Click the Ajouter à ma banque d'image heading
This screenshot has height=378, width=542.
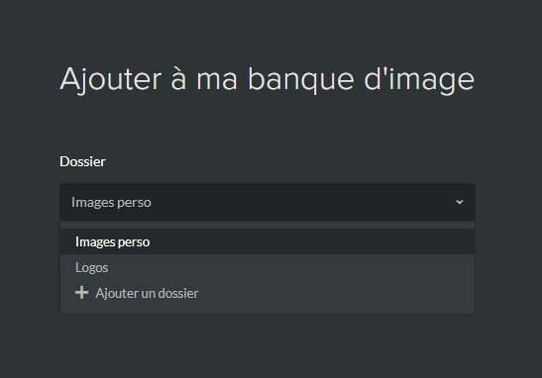267,80
